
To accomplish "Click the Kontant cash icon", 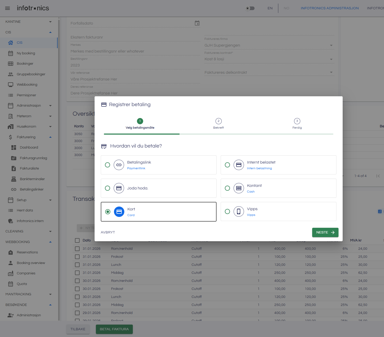I will [239, 188].
